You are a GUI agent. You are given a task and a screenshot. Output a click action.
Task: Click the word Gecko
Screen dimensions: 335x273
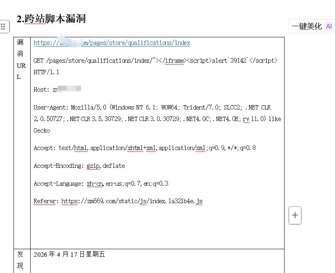[42, 131]
